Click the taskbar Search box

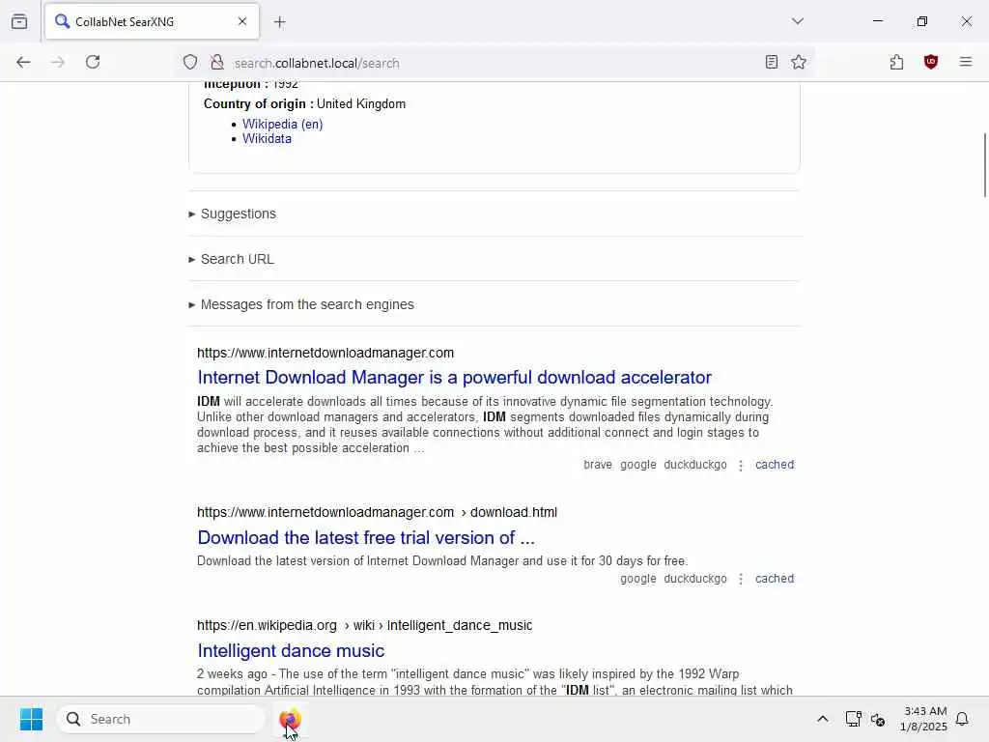pyautogui.click(x=161, y=719)
